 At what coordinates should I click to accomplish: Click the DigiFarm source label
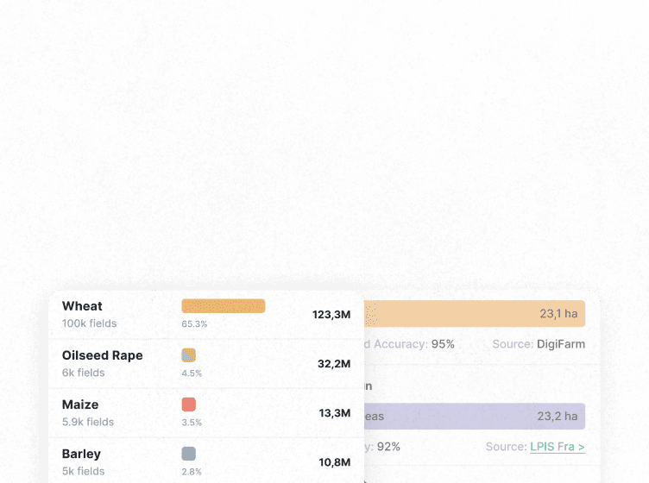point(560,344)
